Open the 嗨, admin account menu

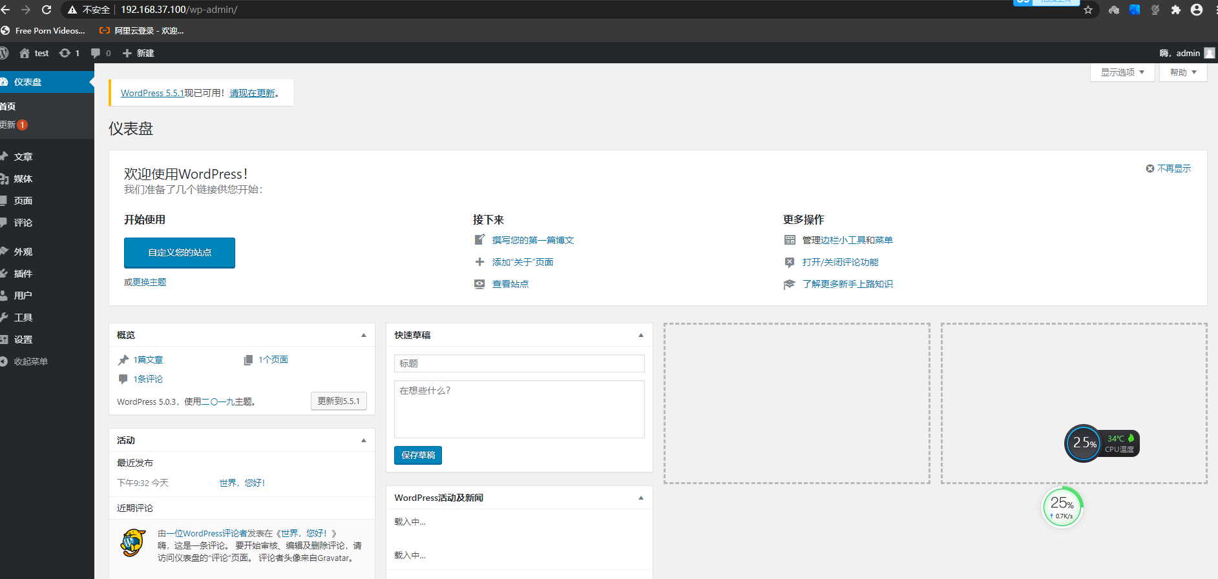tap(1187, 53)
